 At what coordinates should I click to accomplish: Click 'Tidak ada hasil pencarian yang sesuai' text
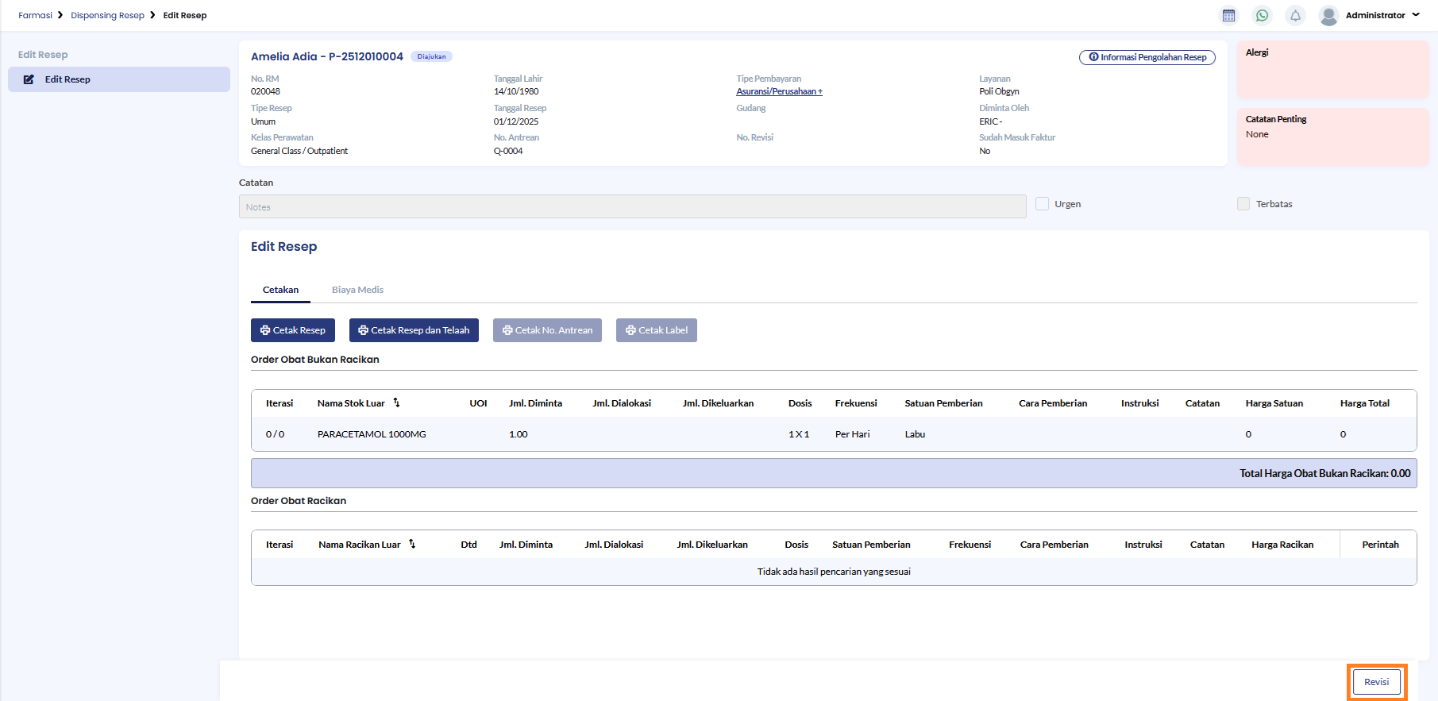pyautogui.click(x=834, y=572)
